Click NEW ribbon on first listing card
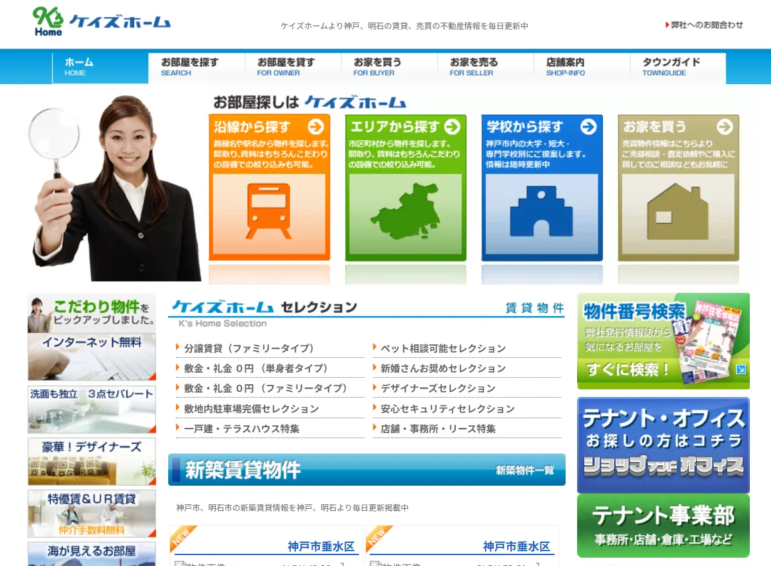The width and height of the screenshot is (771, 566). tap(183, 538)
